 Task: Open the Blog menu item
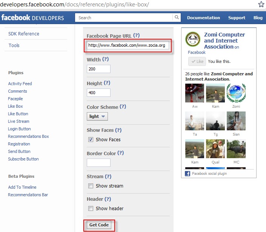click(258, 18)
